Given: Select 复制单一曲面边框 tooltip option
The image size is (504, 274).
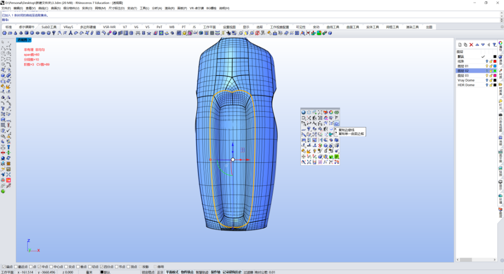Looking at the screenshot, I should point(351,134).
